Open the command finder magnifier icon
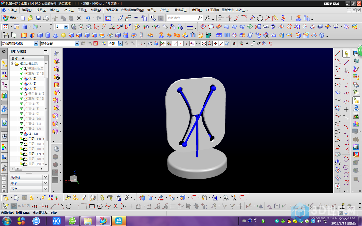Image resolution: width=362 pixels, height=226 pixels. (x=208, y=18)
